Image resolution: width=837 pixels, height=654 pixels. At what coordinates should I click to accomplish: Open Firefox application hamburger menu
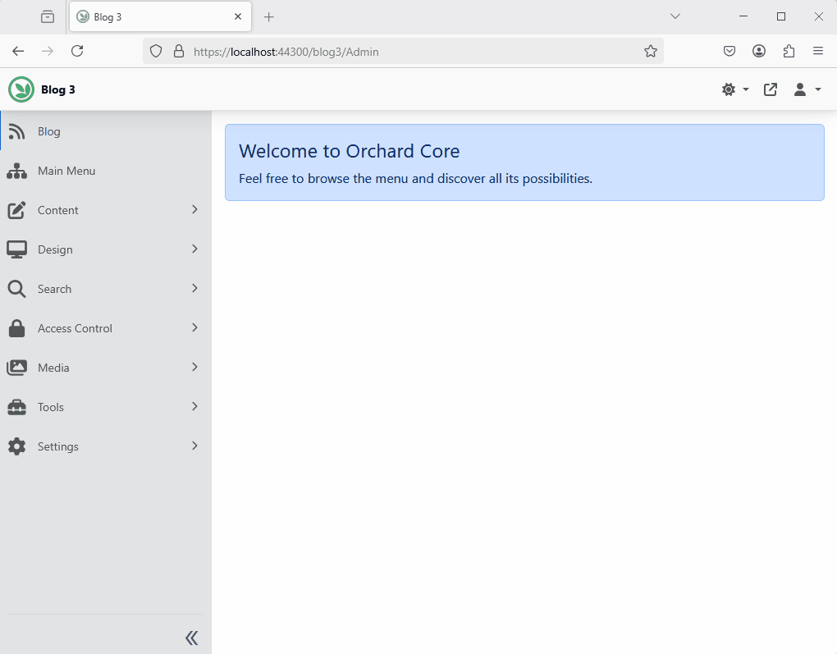point(818,51)
